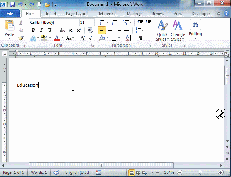Viewport: 231px width, 177px height.
Task: Open the Page Layout tab
Action: click(77, 14)
